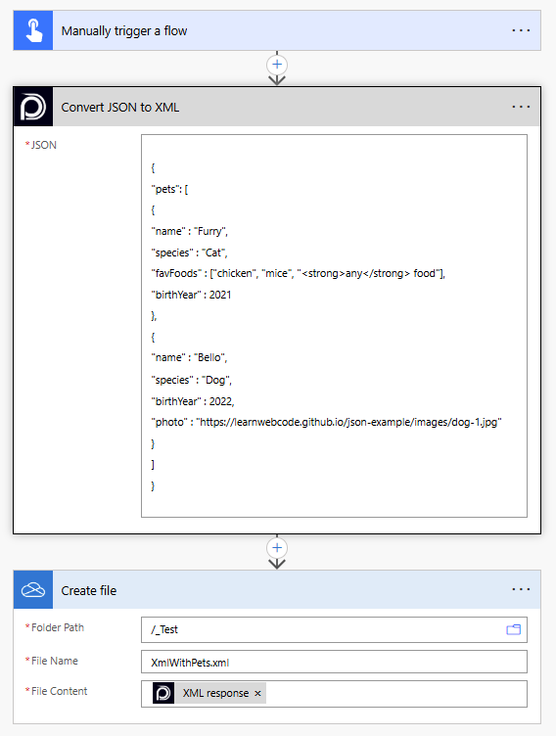Image resolution: width=556 pixels, height=736 pixels.
Task: Click the Convert JSON to XML connector icon
Action: coord(33,107)
